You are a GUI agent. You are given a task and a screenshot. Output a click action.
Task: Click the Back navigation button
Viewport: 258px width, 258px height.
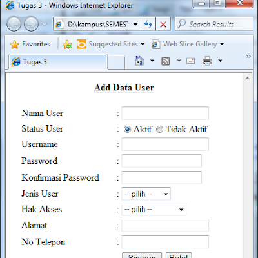14,24
